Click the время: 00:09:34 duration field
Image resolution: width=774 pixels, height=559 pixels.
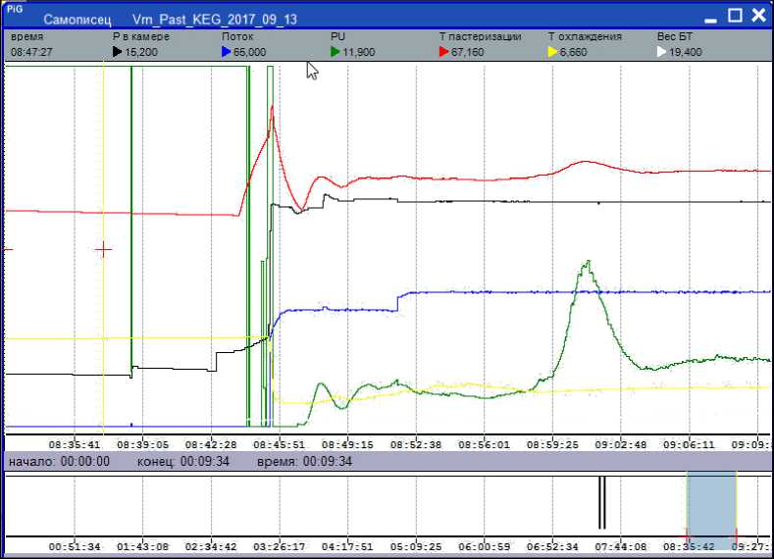(304, 462)
